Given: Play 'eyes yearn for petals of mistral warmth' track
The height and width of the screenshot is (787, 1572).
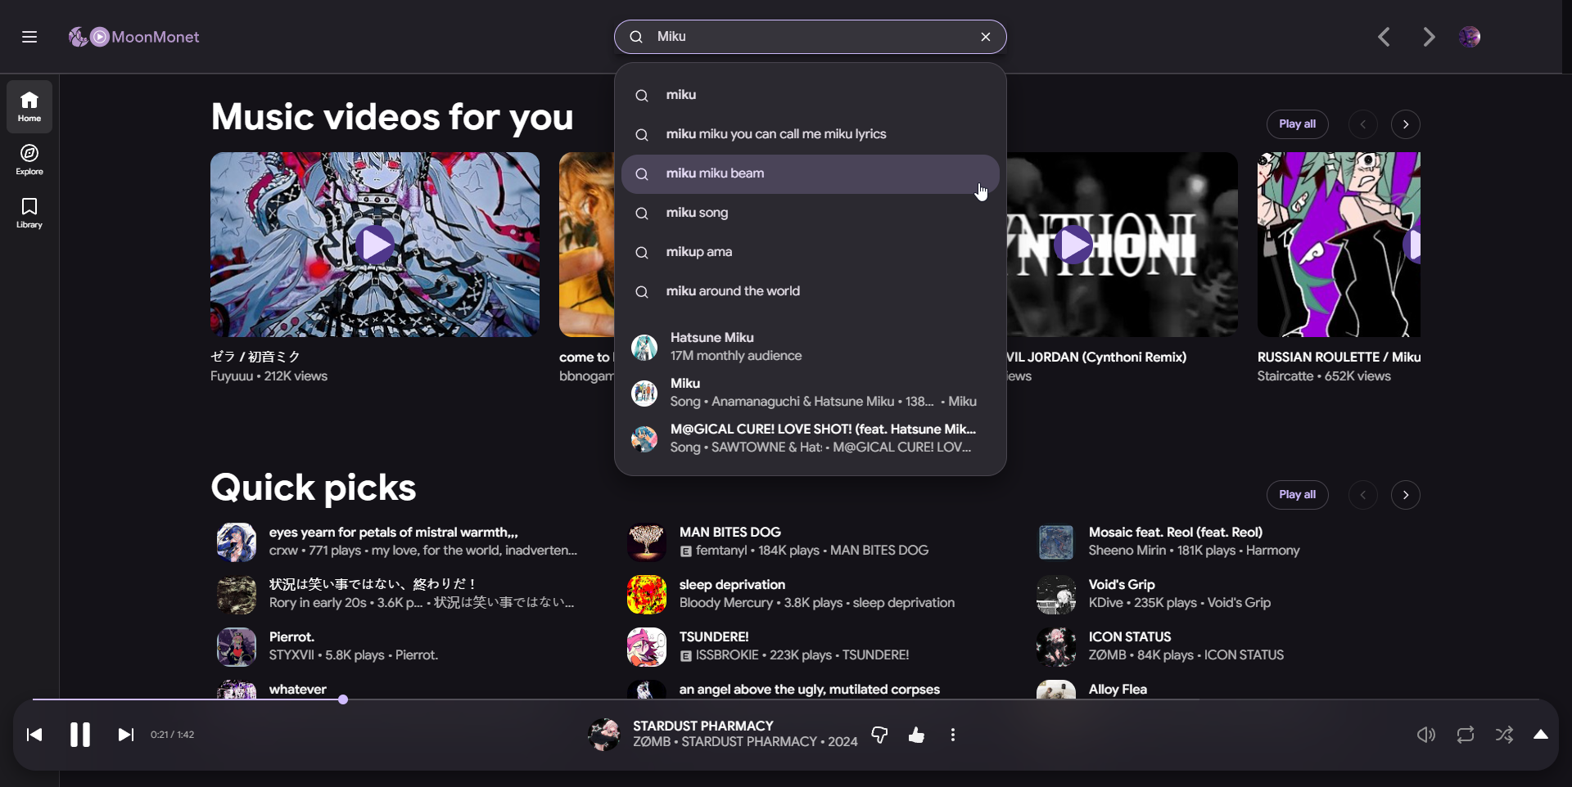Looking at the screenshot, I should pos(237,542).
